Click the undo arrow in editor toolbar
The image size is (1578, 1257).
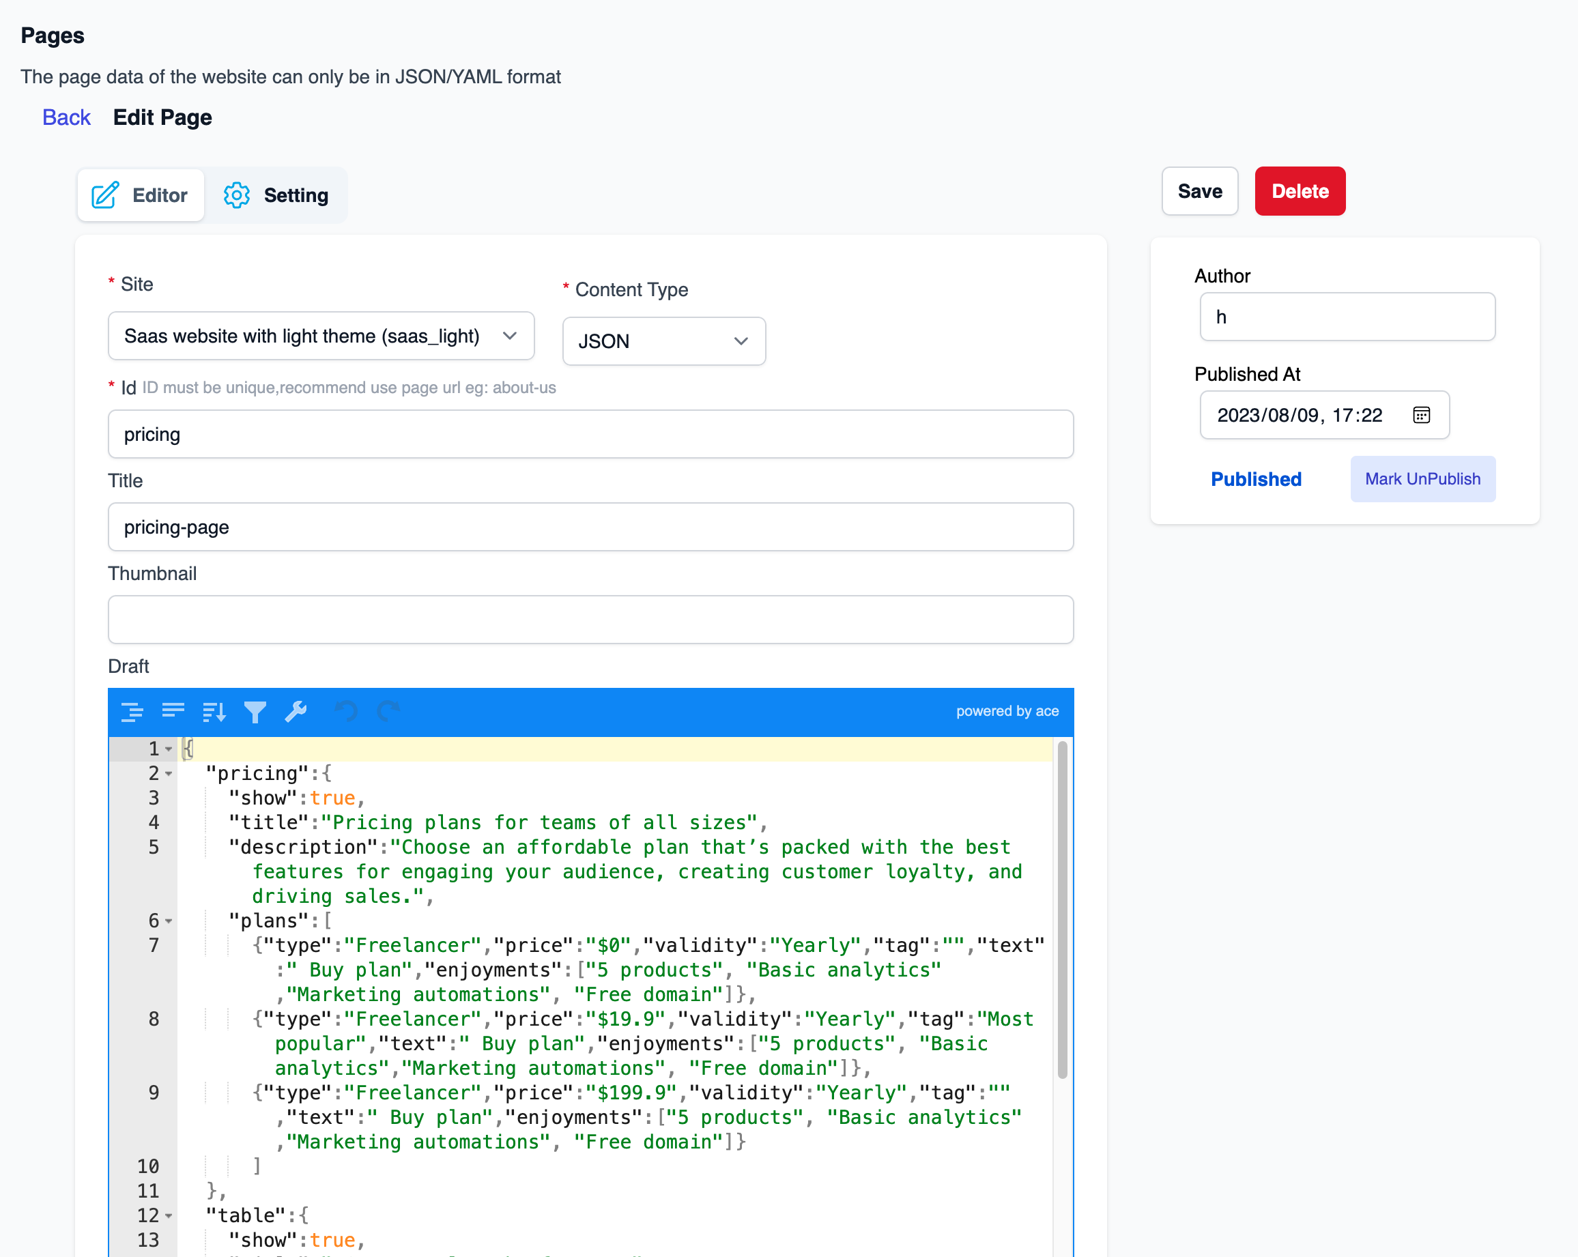[x=346, y=711]
